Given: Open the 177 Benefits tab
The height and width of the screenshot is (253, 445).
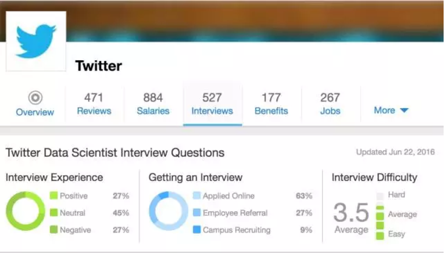Looking at the screenshot, I should [x=271, y=104].
